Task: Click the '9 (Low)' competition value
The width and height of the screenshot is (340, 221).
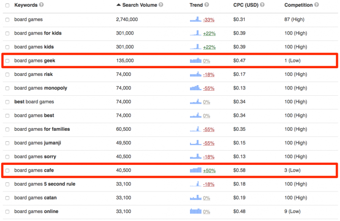Action: coord(292,211)
